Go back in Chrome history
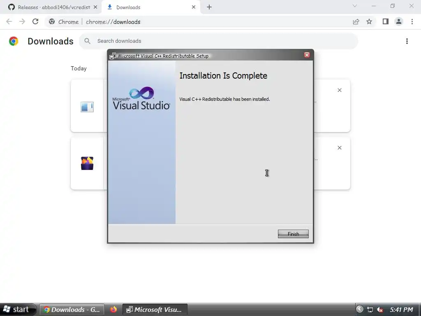The height and width of the screenshot is (316, 421). 9,21
